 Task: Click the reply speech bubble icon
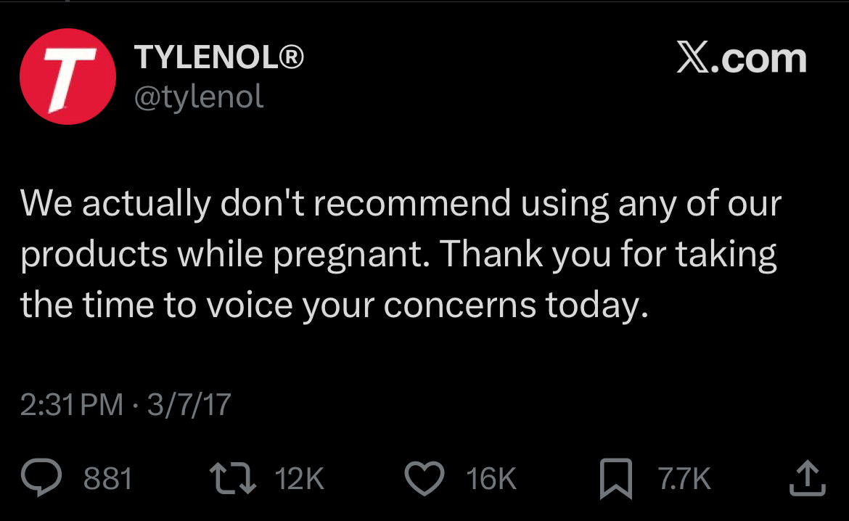[x=41, y=477]
